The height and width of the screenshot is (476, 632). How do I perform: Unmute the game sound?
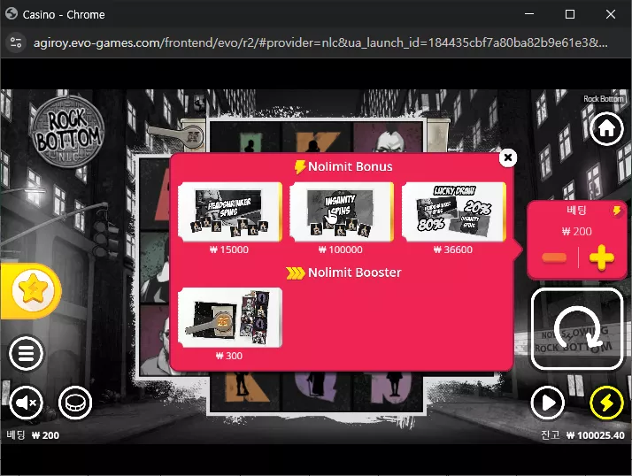[27, 403]
